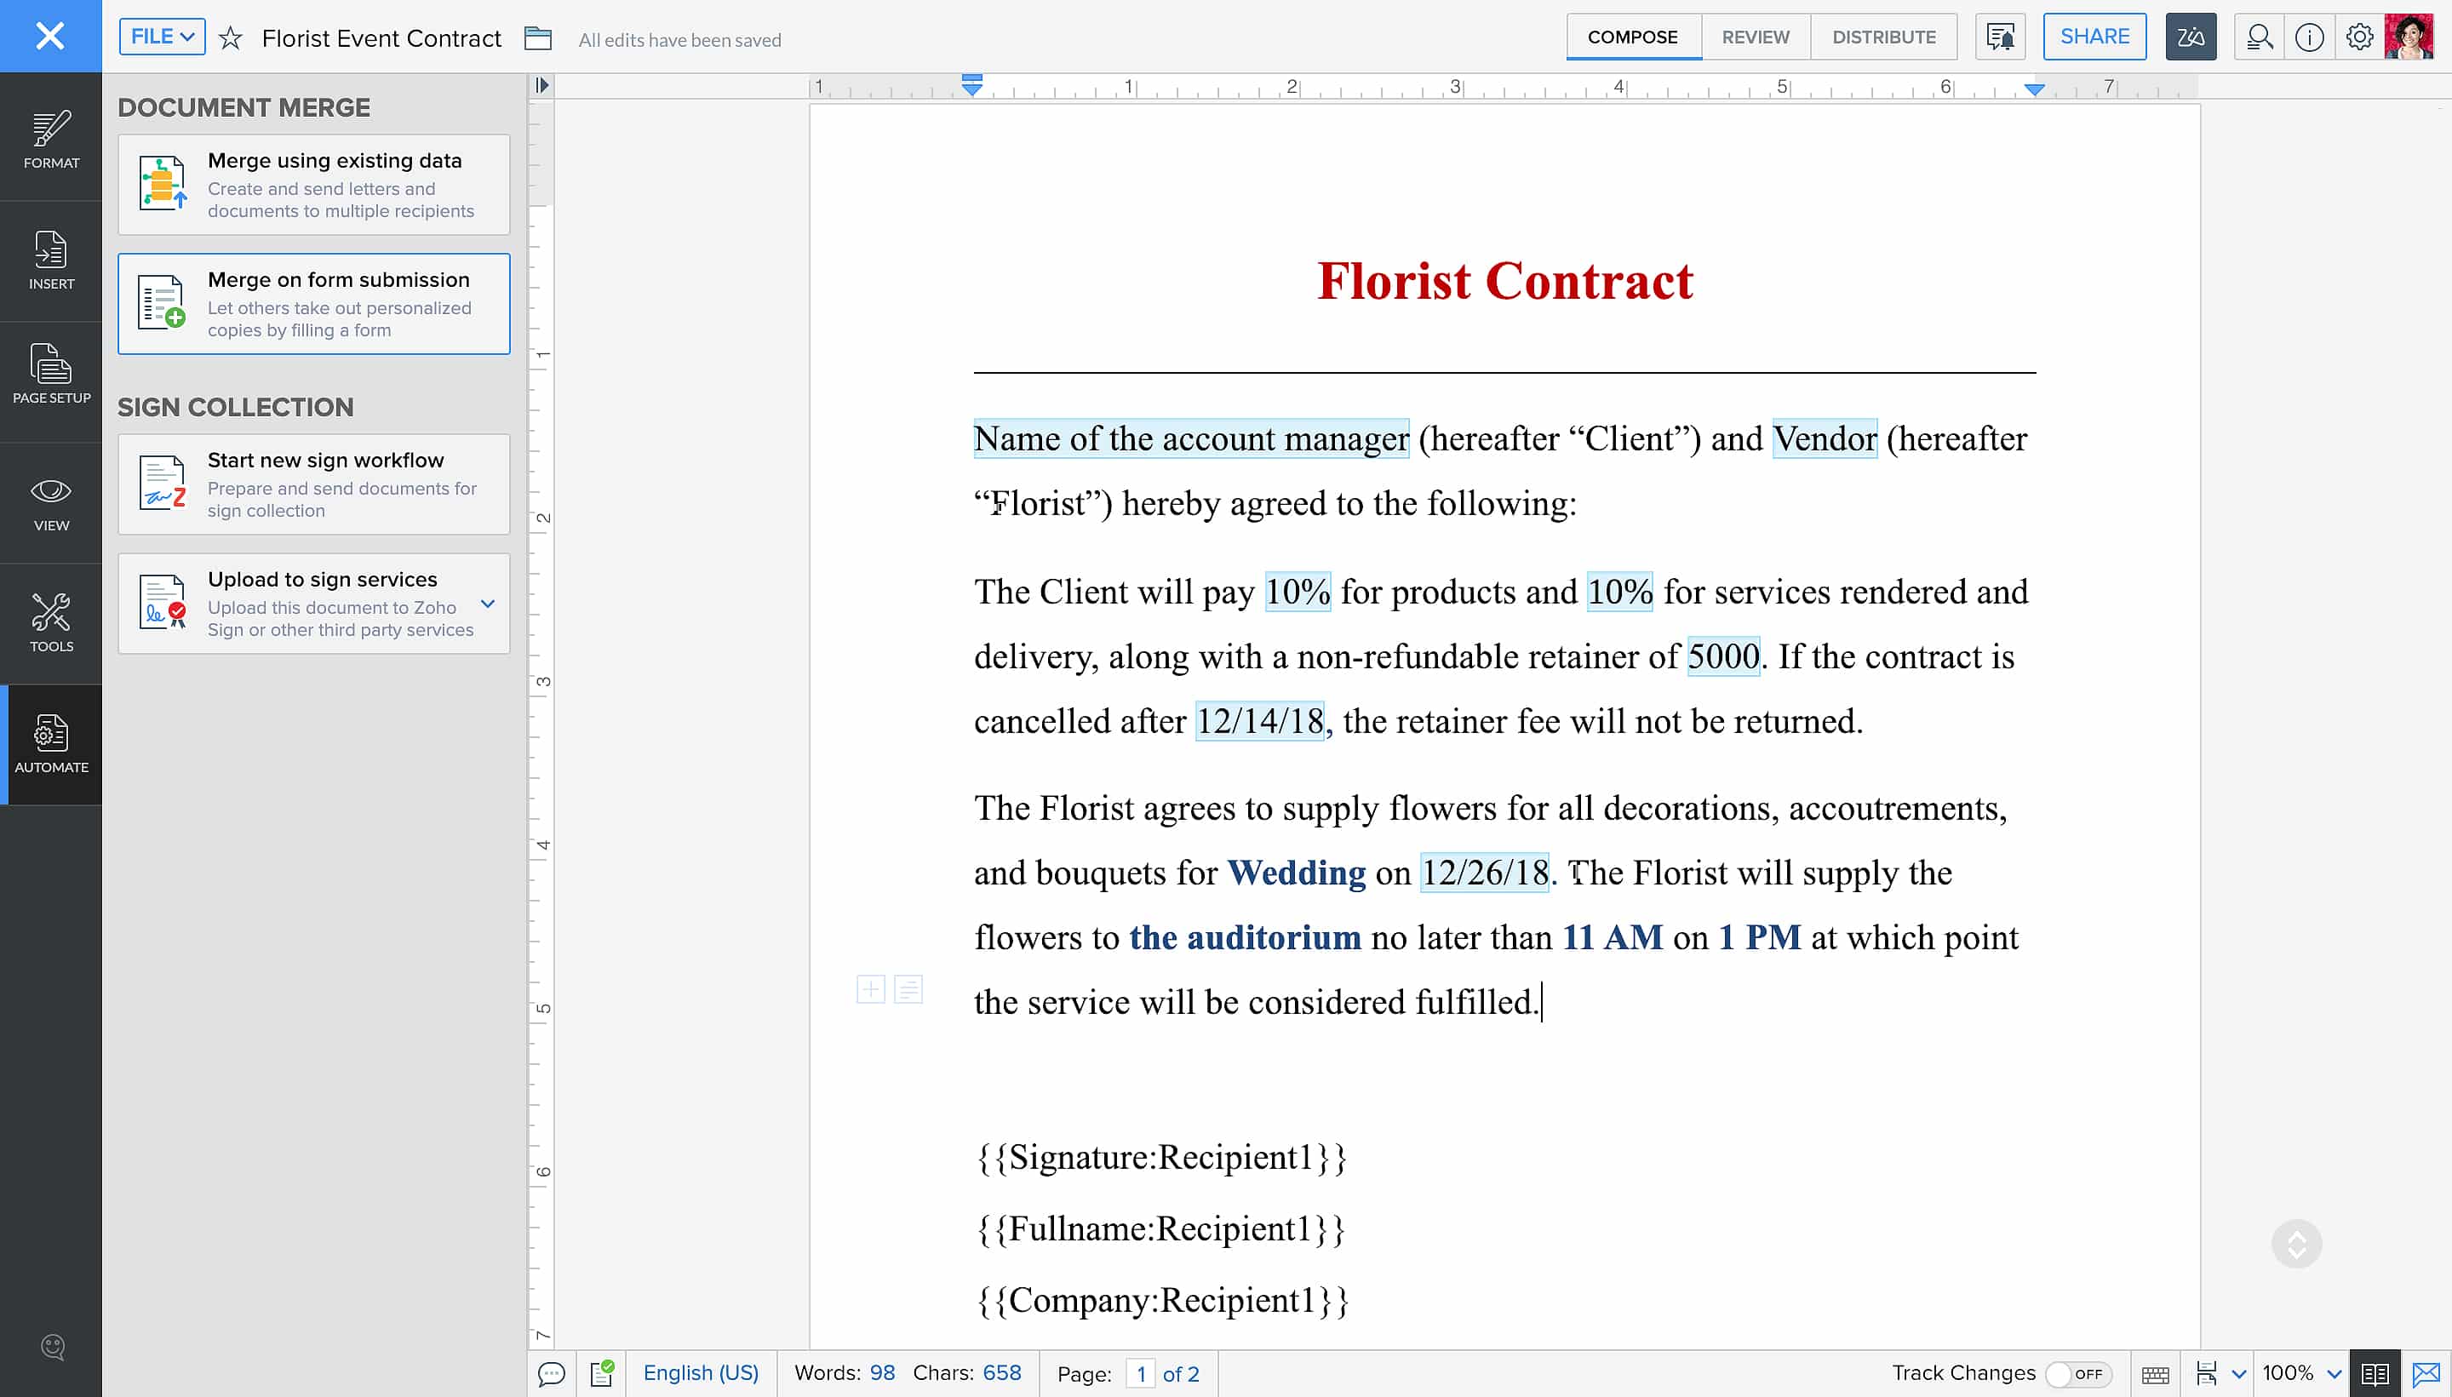Mark Florist Event Contract as favorite
This screenshot has height=1397, width=2452.
(x=230, y=38)
